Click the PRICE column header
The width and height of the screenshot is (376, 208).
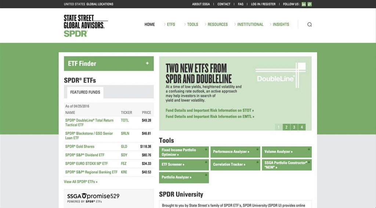coord(146,112)
